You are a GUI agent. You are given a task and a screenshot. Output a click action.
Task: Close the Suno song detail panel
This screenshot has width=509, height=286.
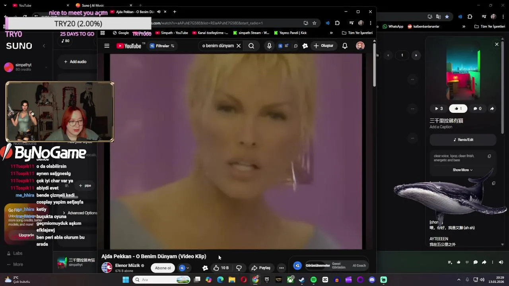pos(497,44)
